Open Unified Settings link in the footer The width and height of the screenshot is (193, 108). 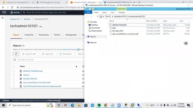[54, 100]
